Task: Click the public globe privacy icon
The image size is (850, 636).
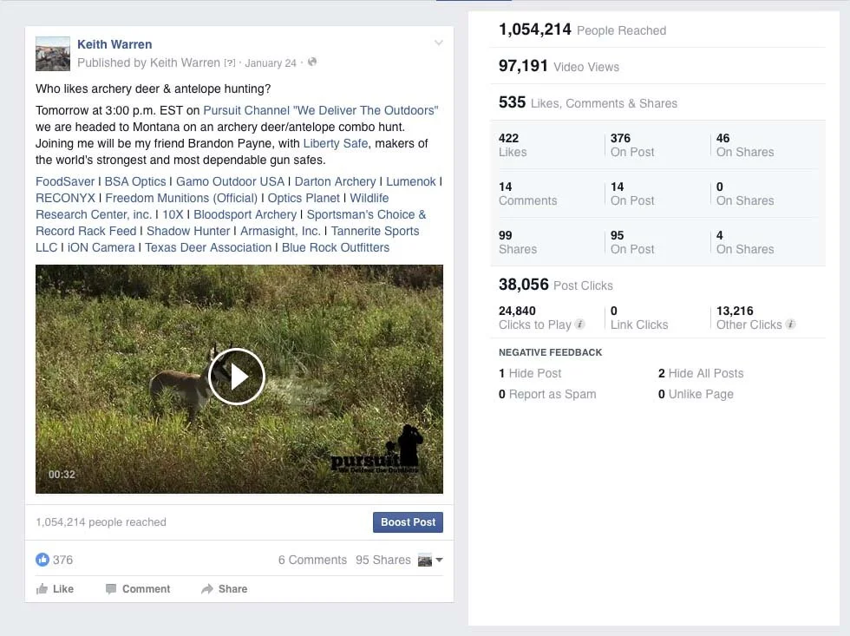Action: click(x=312, y=62)
